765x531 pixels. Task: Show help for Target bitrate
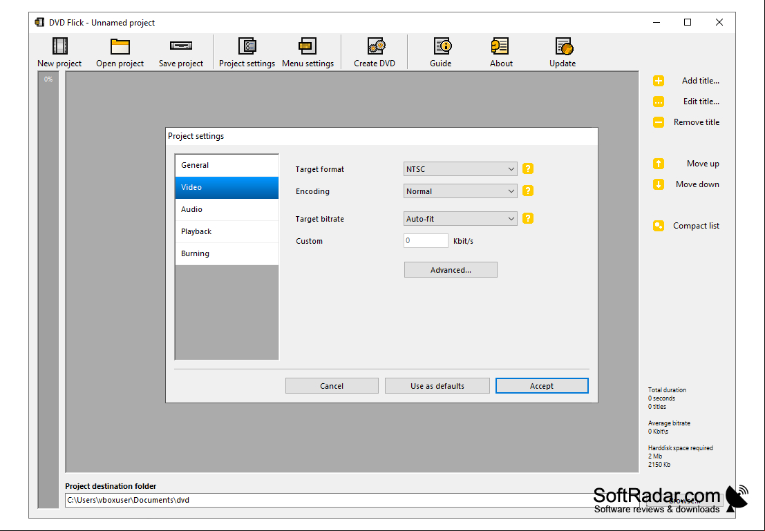[528, 218]
